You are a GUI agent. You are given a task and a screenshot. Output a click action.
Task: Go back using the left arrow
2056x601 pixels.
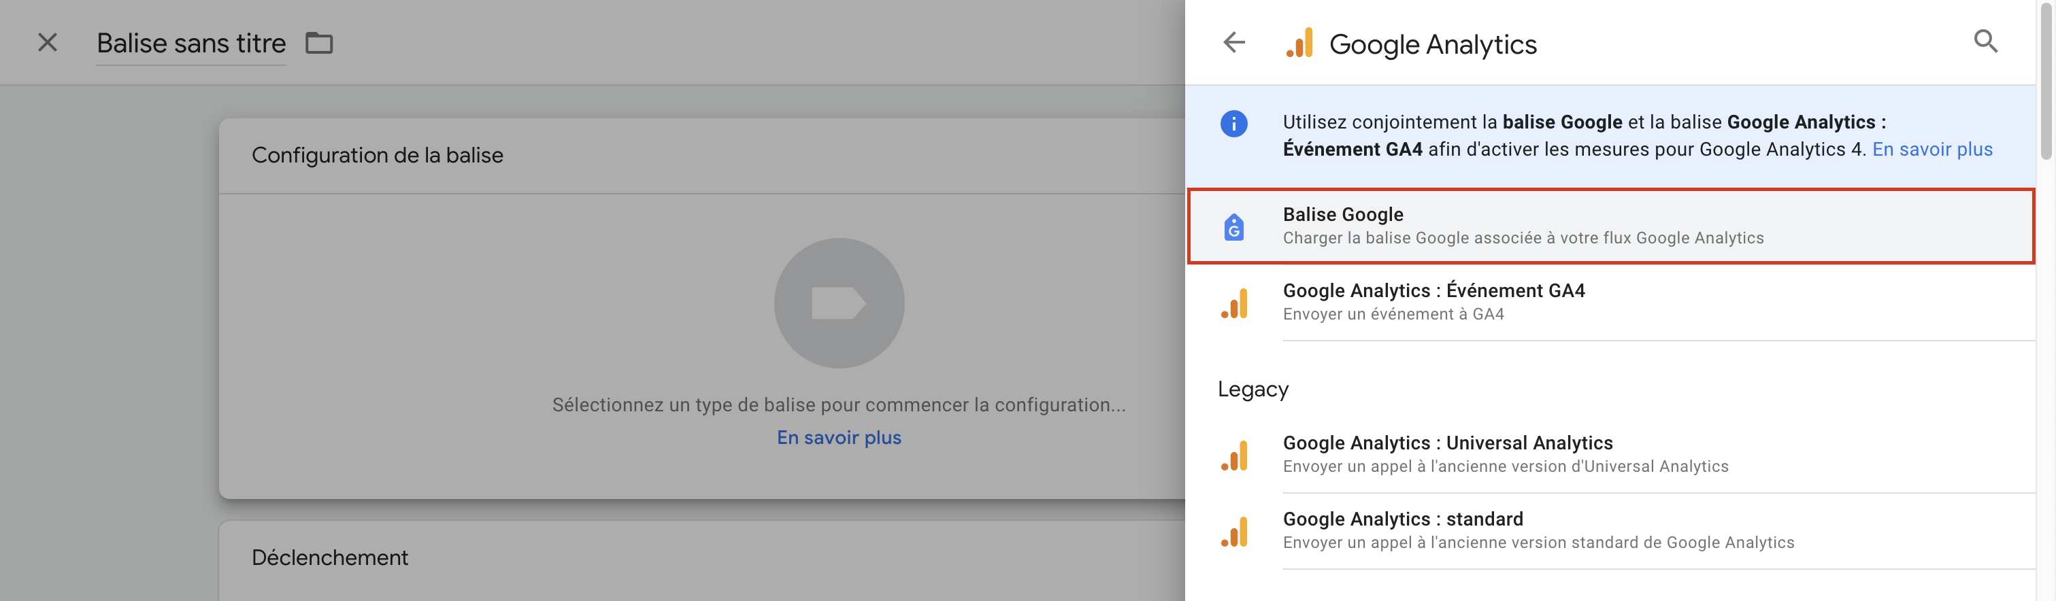[x=1234, y=42]
